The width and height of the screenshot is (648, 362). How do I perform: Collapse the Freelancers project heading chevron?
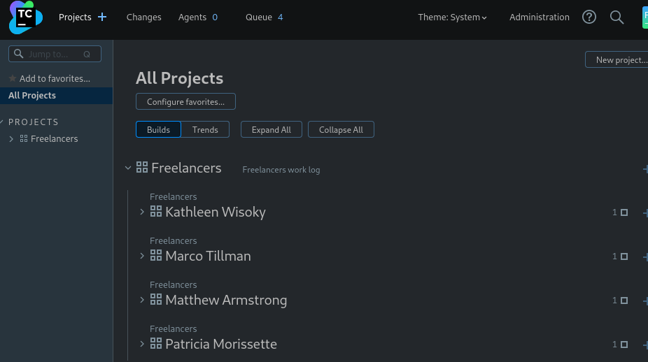click(x=128, y=168)
